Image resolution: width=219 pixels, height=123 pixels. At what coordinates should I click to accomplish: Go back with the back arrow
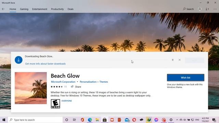point(3,9)
